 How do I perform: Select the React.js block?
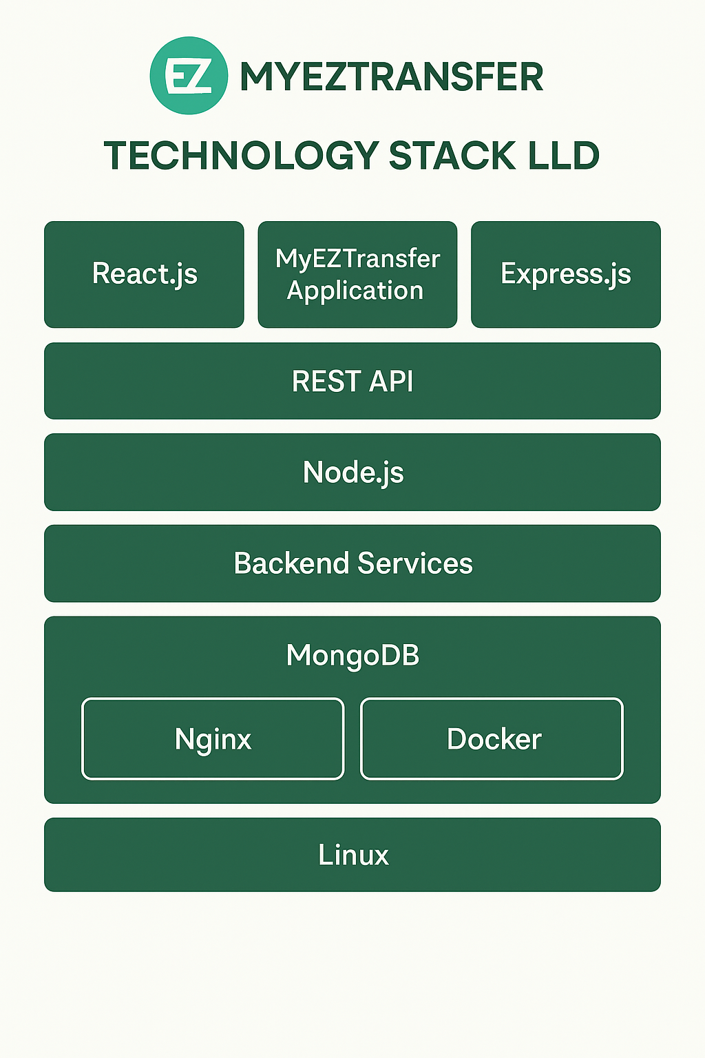tap(144, 274)
